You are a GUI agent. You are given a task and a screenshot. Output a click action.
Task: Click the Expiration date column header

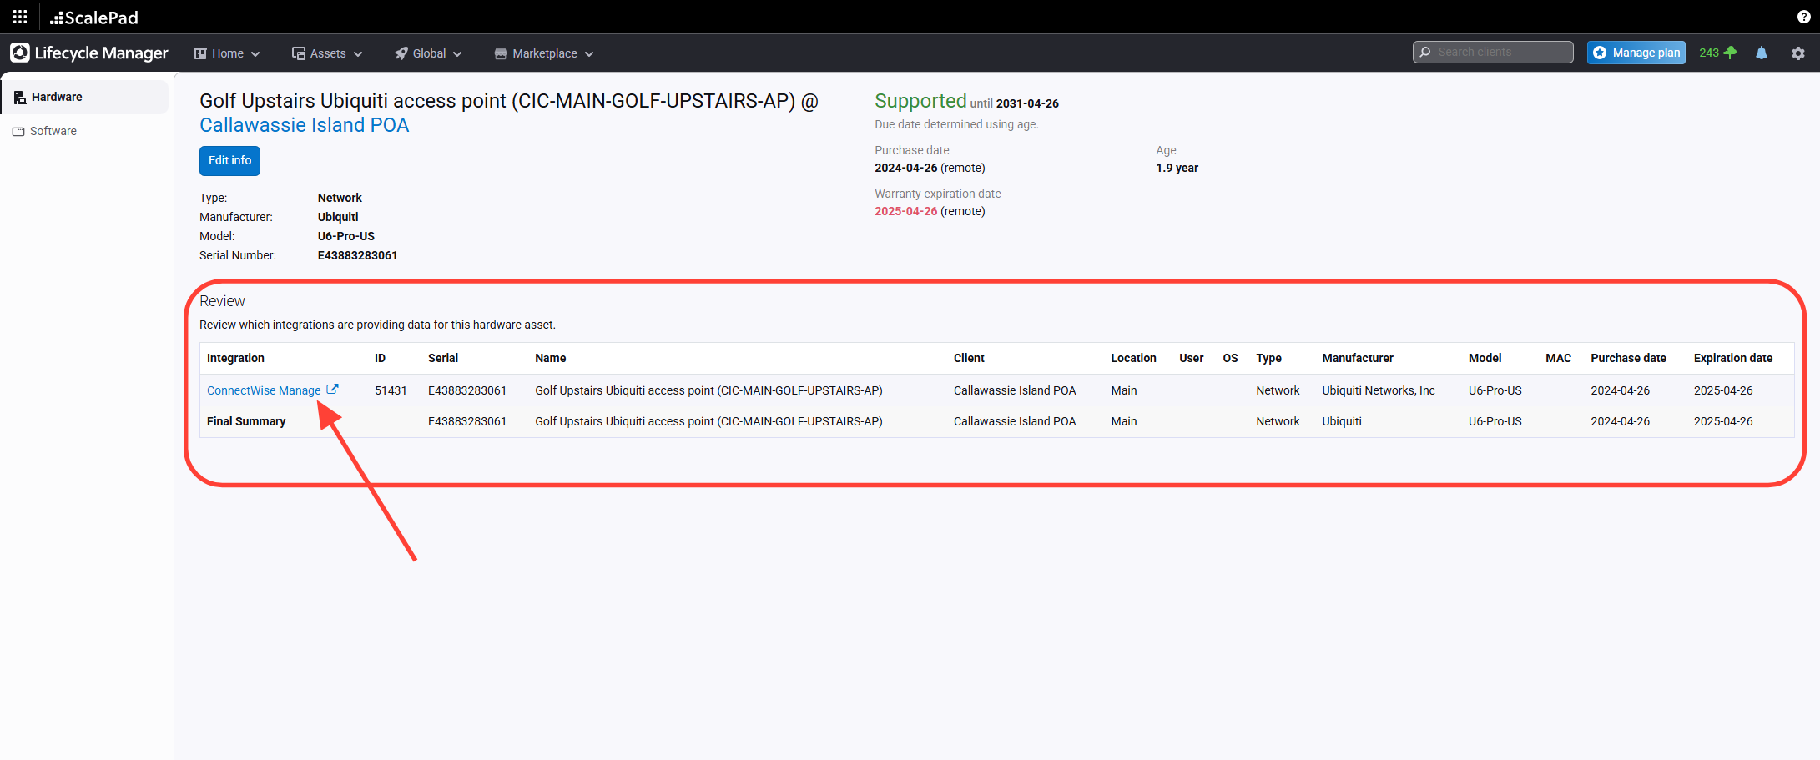[1732, 358]
